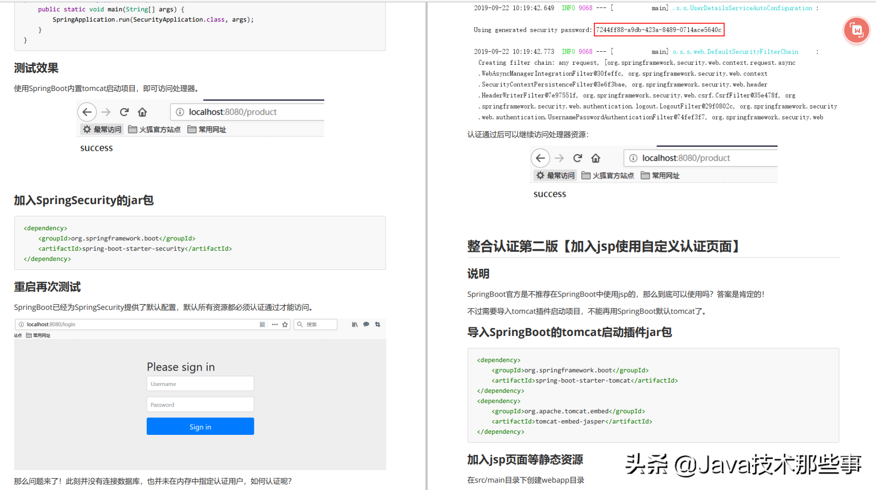
Task: Click 加入jsp页面等静态资源 heading
Action: click(525, 460)
